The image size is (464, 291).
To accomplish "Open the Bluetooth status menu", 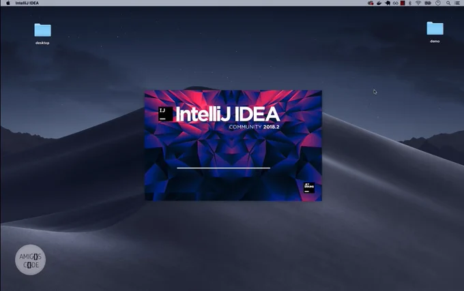I will click(x=410, y=3).
